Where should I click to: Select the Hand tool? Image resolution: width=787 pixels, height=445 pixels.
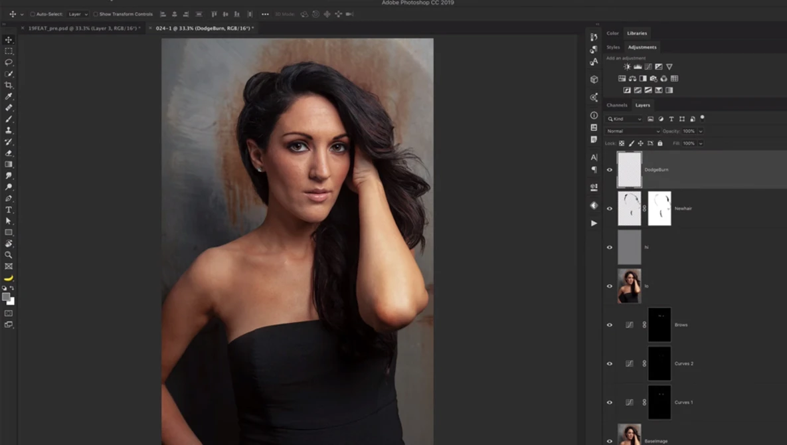coord(9,244)
